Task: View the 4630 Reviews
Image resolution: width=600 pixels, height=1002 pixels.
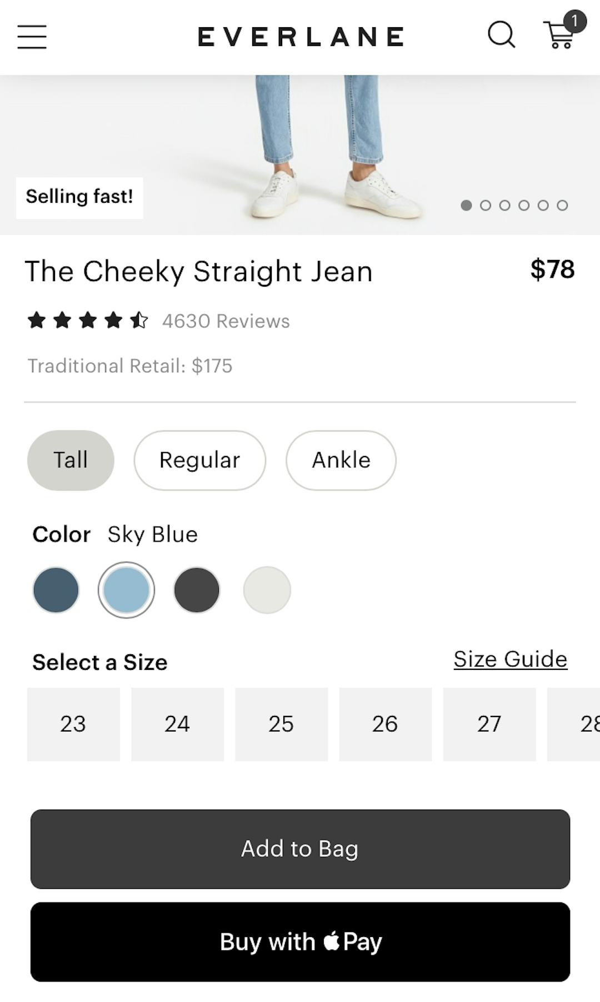Action: pos(224,320)
